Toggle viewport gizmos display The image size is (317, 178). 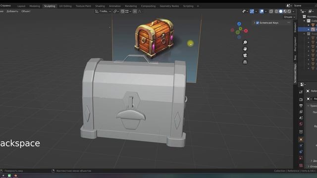(x=252, y=11)
